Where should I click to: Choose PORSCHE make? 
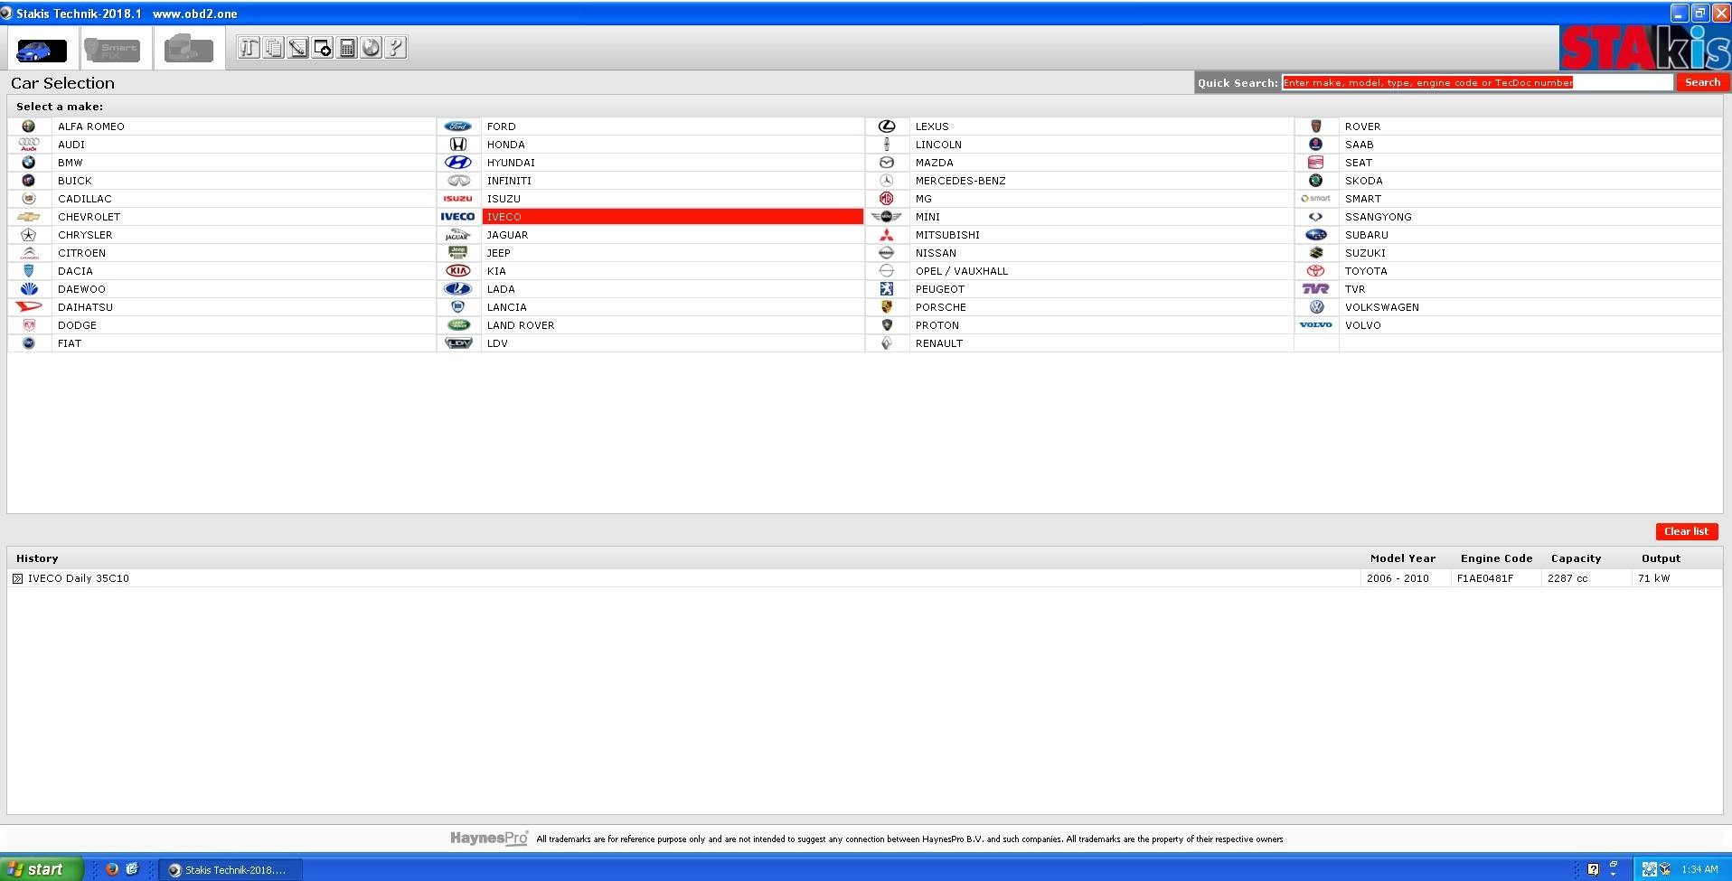(940, 307)
